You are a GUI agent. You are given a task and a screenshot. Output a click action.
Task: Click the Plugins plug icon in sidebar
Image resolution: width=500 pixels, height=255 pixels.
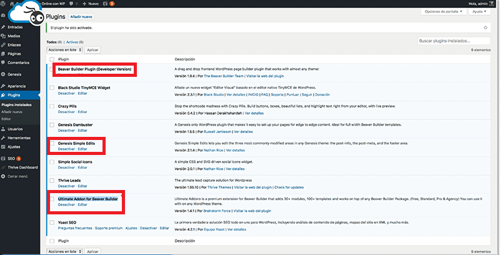3,95
